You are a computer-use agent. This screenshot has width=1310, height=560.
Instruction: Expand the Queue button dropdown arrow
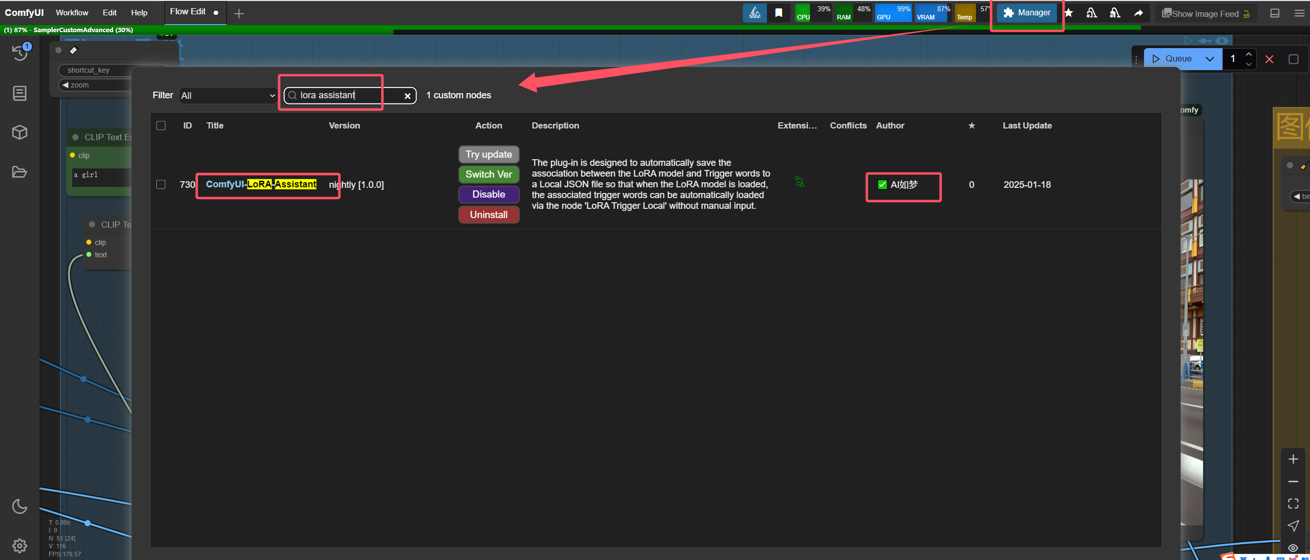point(1210,59)
